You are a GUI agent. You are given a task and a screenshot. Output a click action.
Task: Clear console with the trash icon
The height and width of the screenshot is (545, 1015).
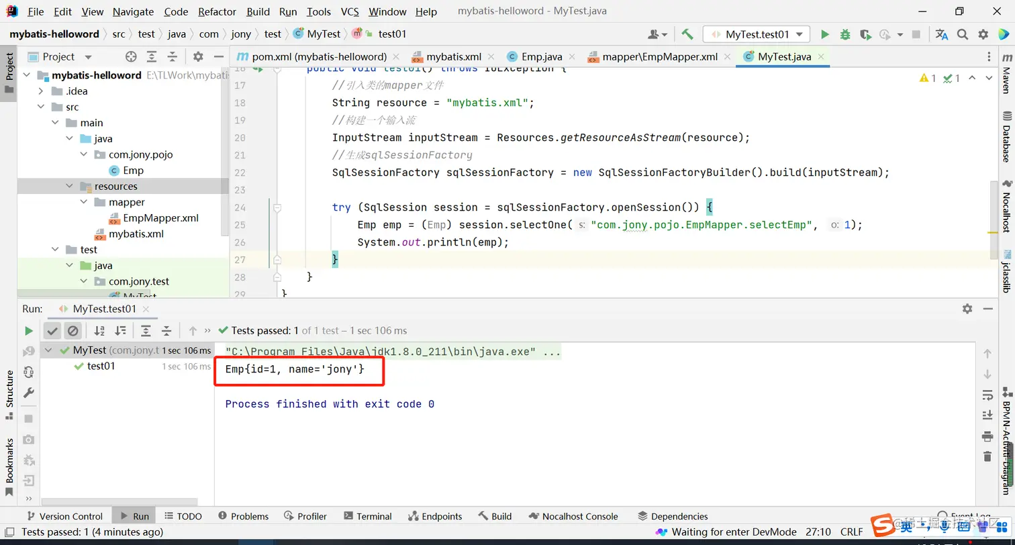[x=987, y=456]
